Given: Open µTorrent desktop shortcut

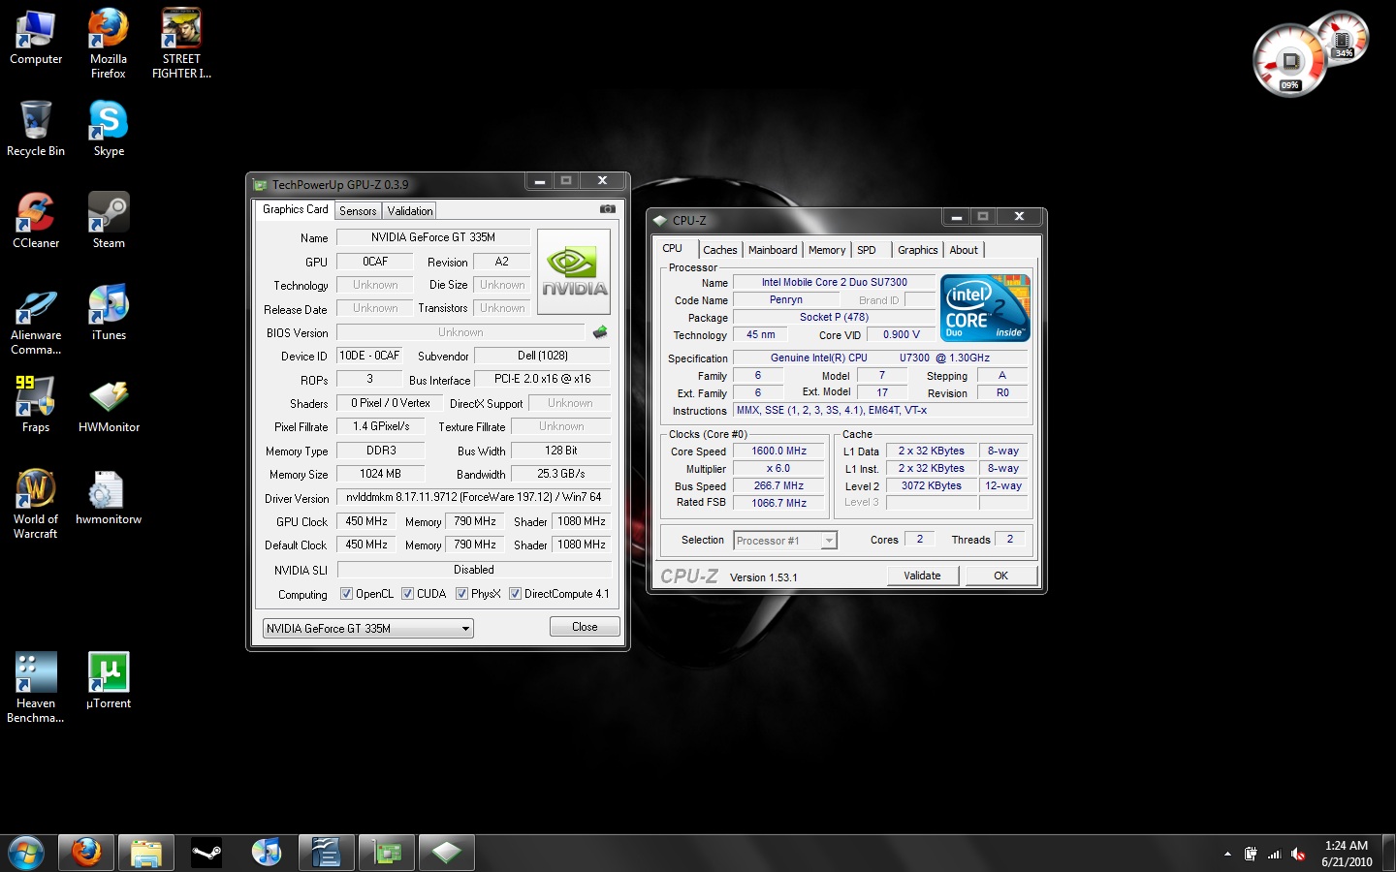Looking at the screenshot, I should click(109, 681).
